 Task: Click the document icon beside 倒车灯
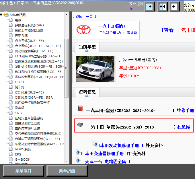[11, 87]
